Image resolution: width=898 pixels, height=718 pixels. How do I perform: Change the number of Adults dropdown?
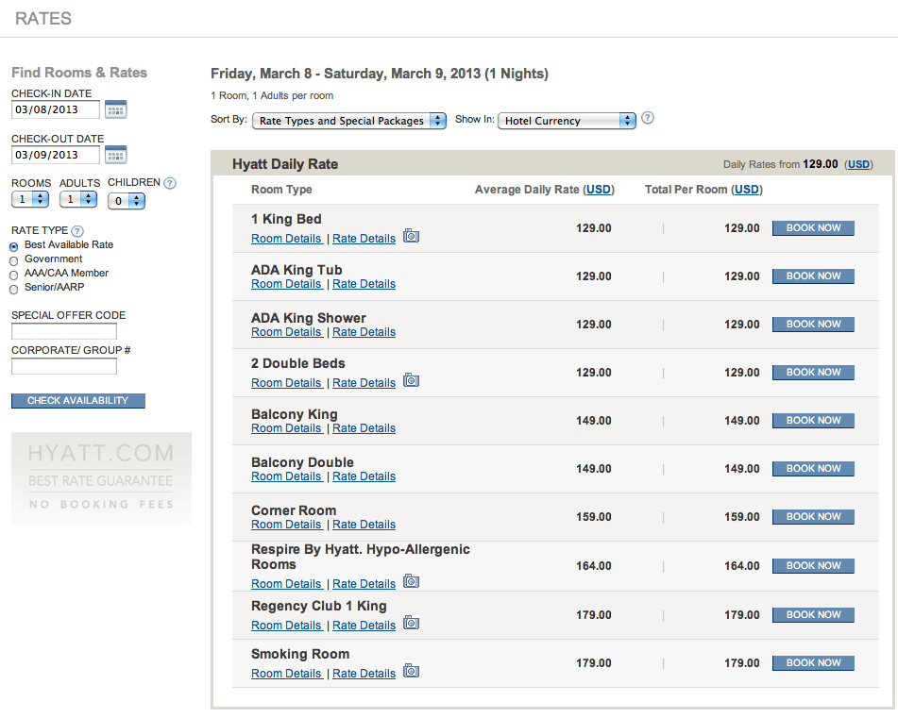78,200
